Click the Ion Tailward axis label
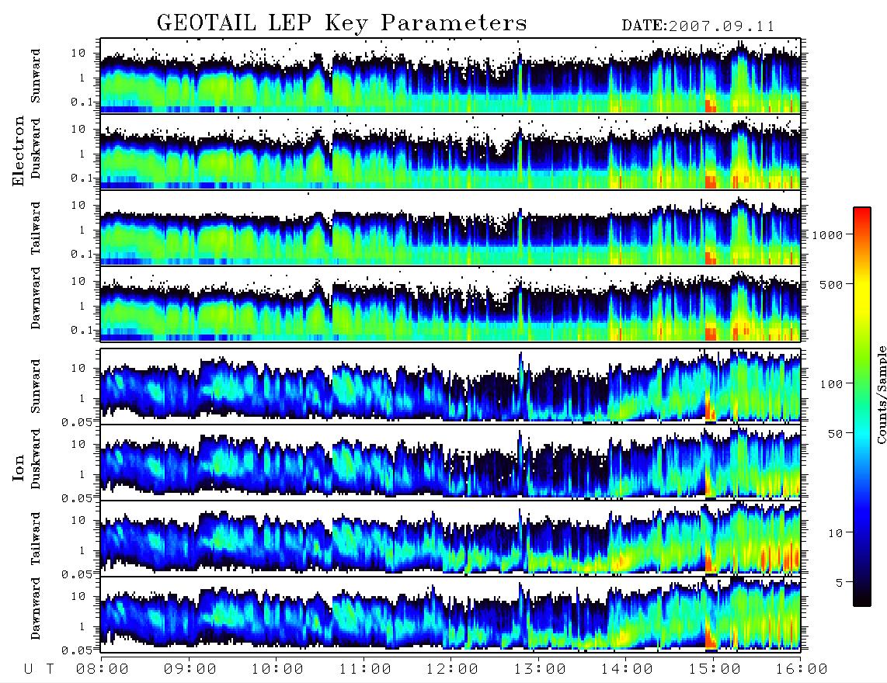The image size is (887, 683). [x=36, y=539]
